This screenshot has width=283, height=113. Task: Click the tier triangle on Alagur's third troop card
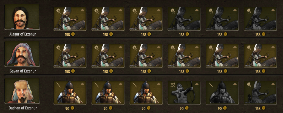point(159,10)
